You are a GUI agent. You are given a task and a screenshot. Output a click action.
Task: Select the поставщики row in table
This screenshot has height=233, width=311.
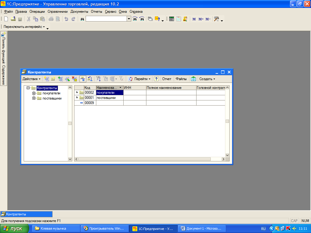[150, 98]
